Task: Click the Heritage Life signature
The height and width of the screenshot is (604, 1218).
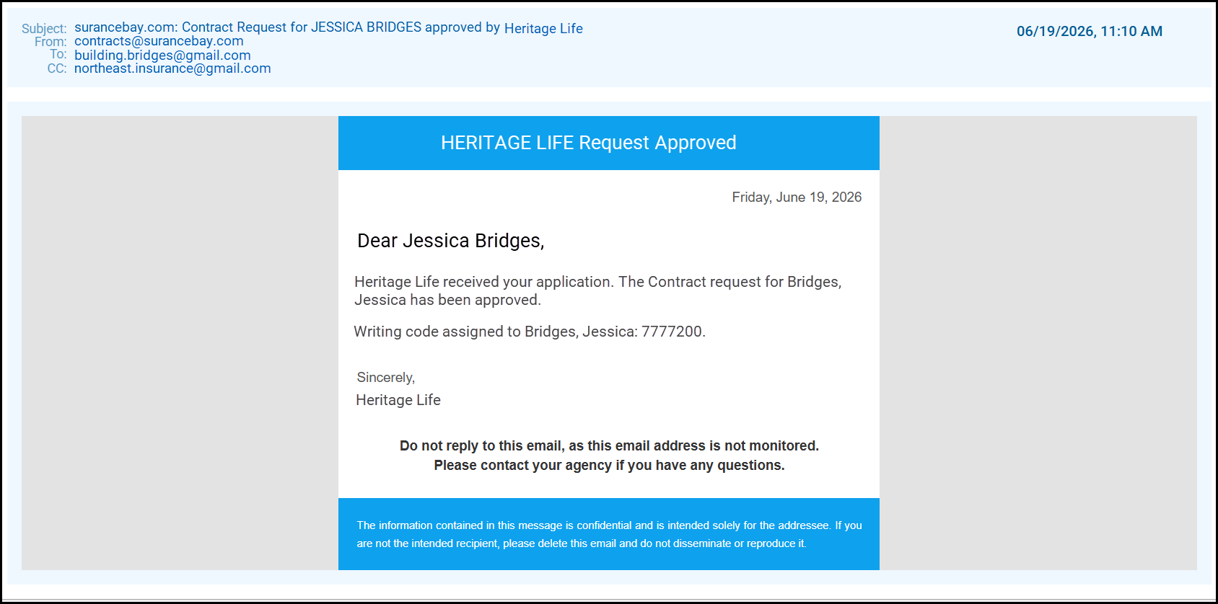Action: coord(398,400)
